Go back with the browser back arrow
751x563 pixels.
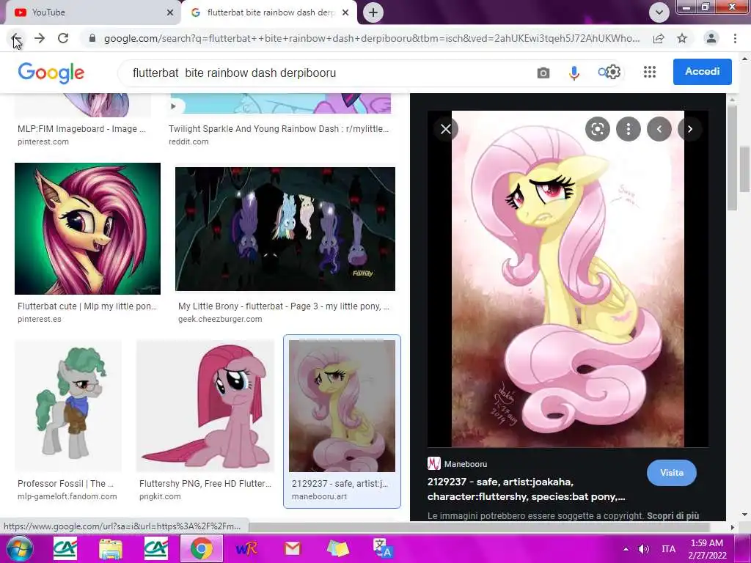[x=16, y=38]
